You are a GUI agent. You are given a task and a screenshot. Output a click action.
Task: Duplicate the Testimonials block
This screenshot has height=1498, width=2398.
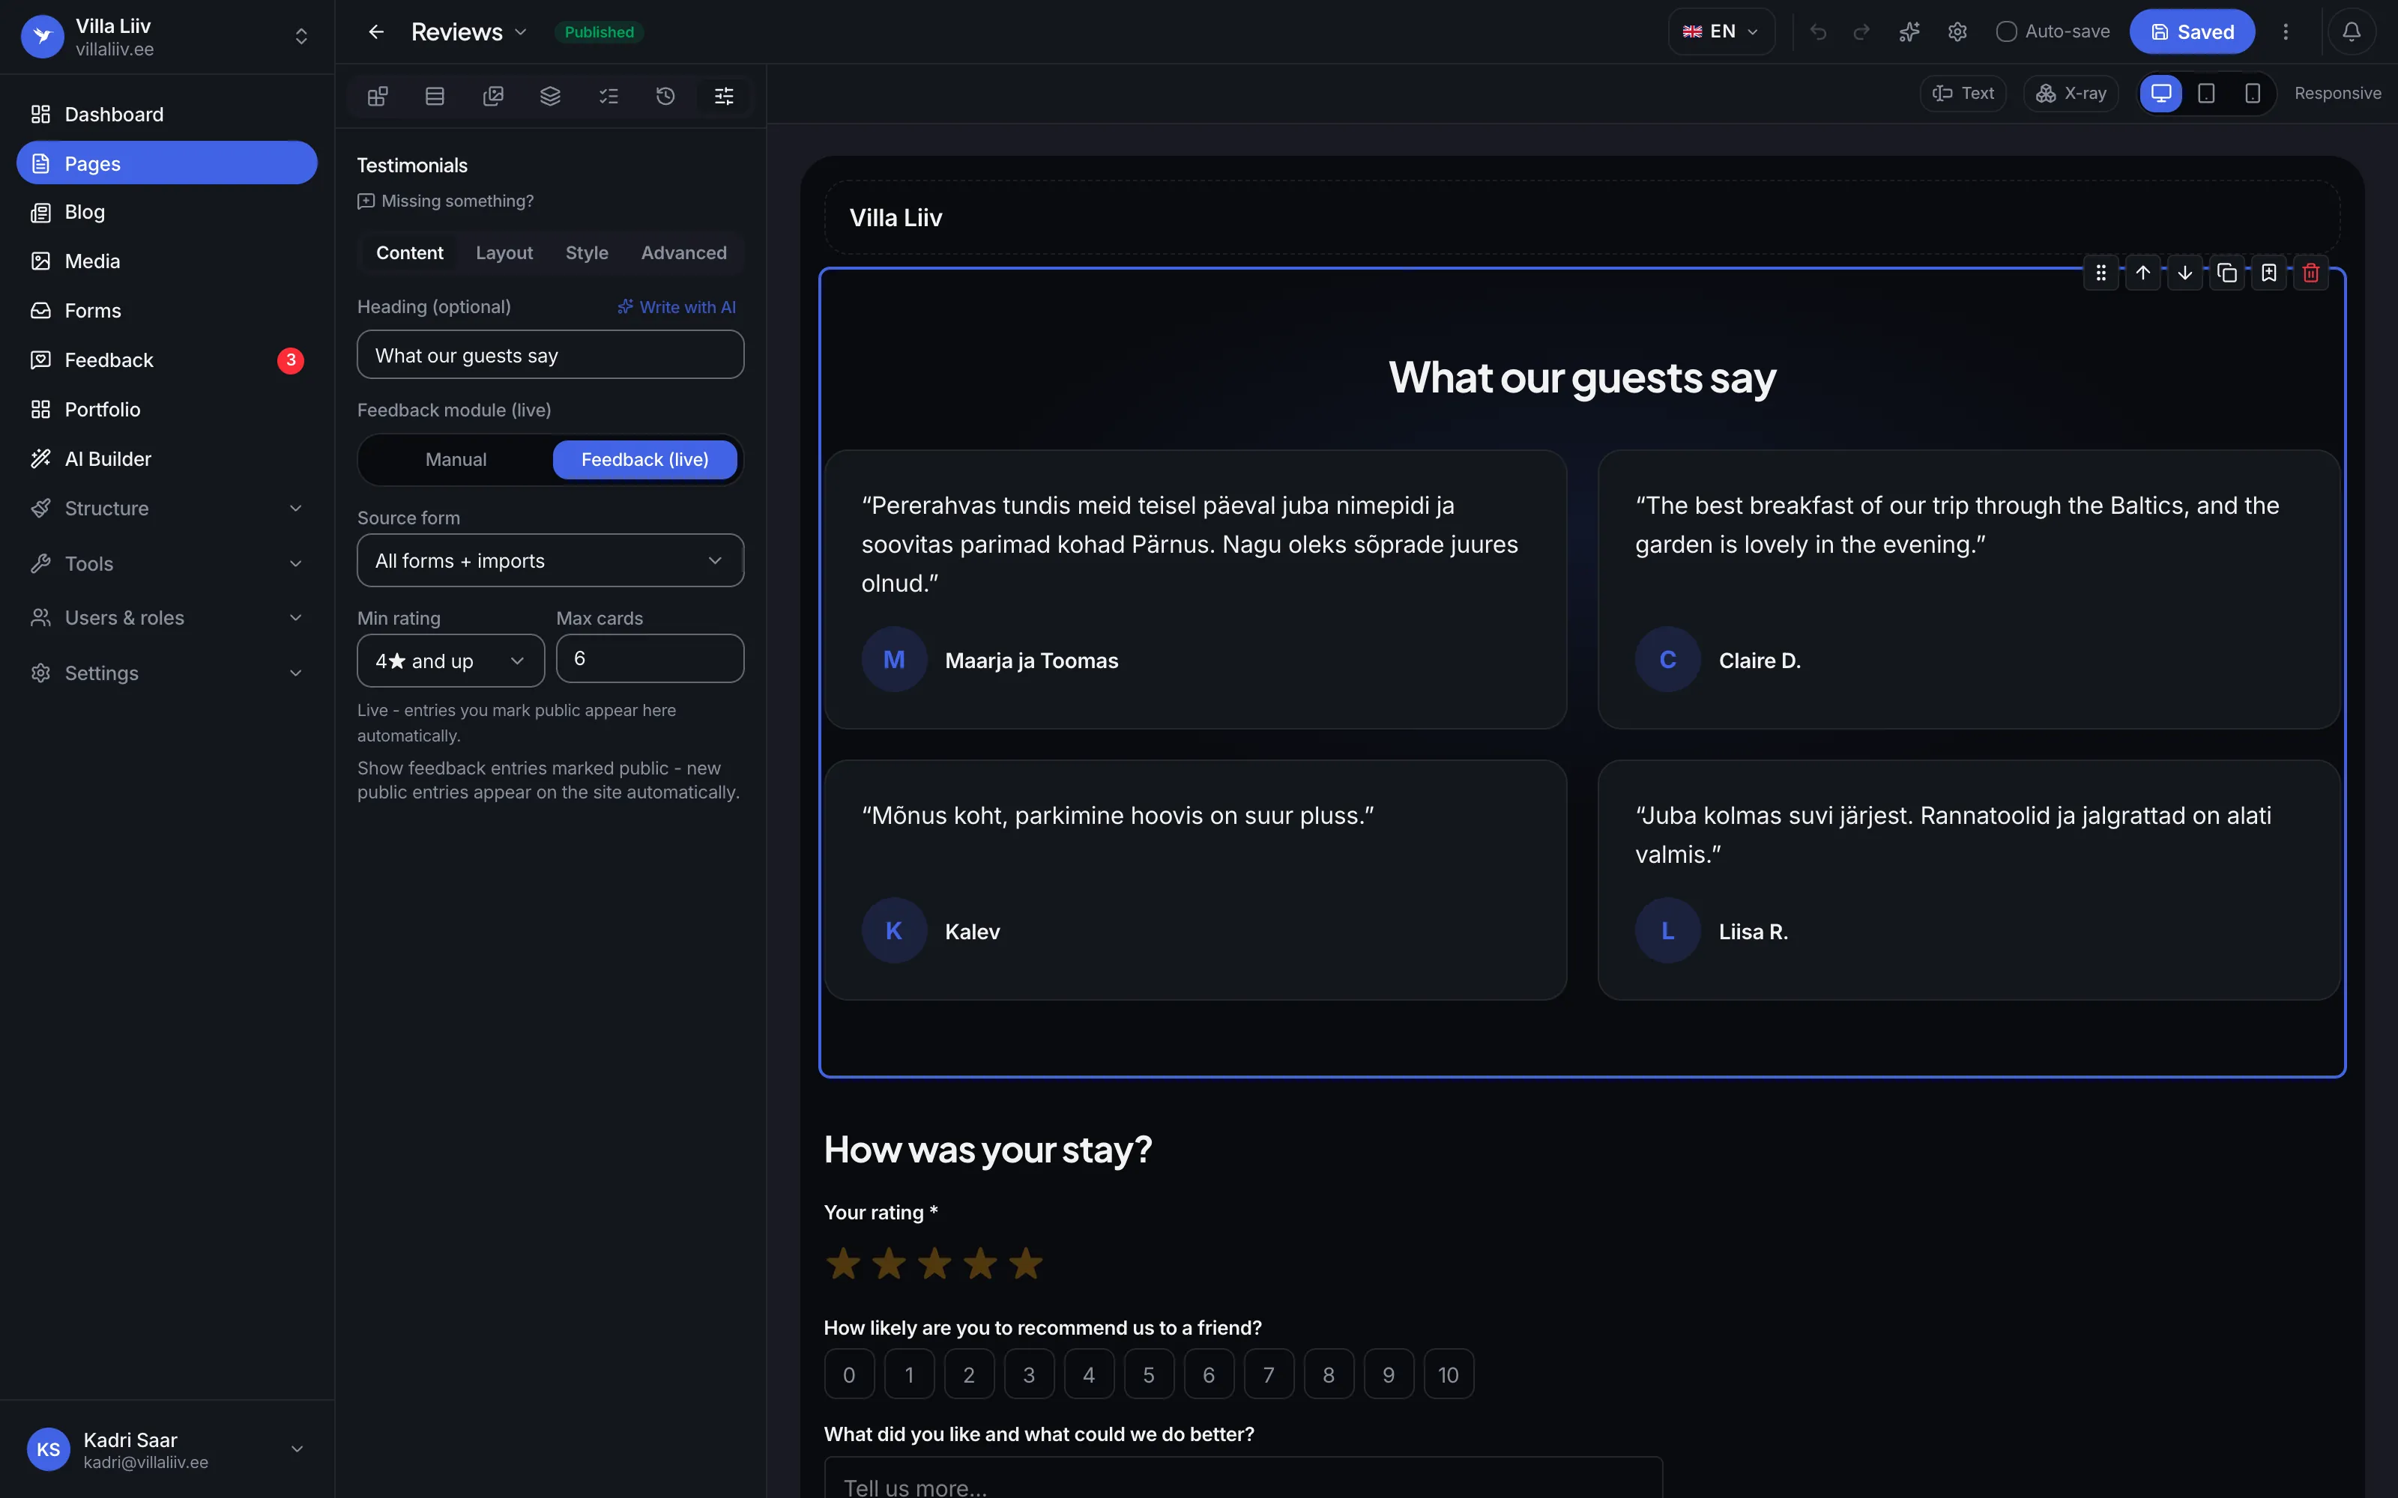click(2226, 273)
